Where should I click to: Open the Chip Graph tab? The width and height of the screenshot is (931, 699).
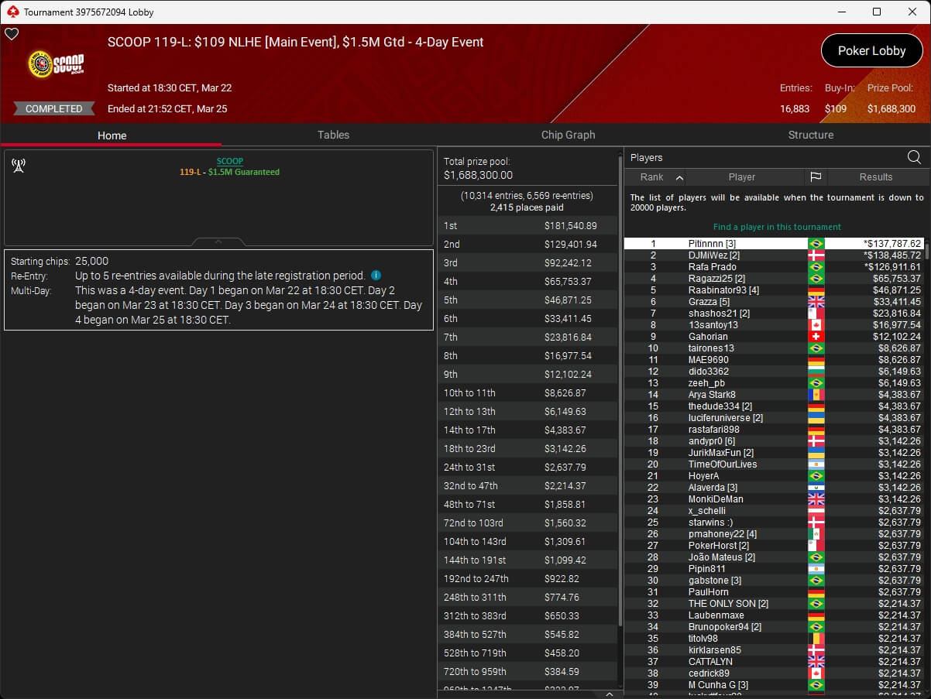568,135
